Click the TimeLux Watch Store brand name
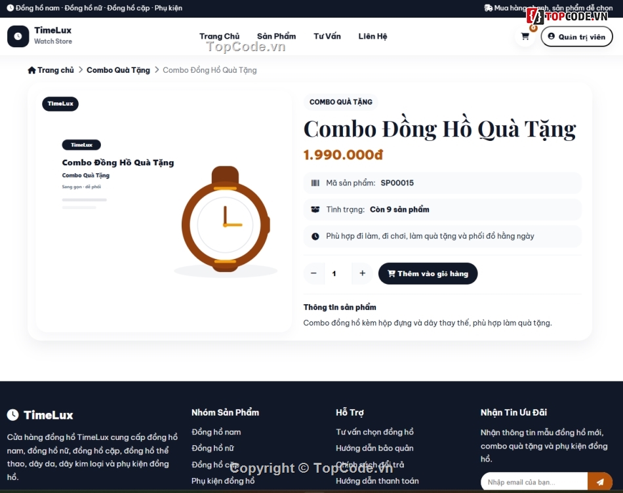This screenshot has height=493, width=623. [x=53, y=35]
